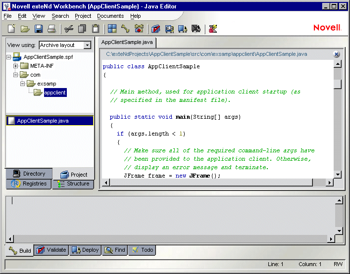Switch to the Deploy output tab

pos(85,250)
